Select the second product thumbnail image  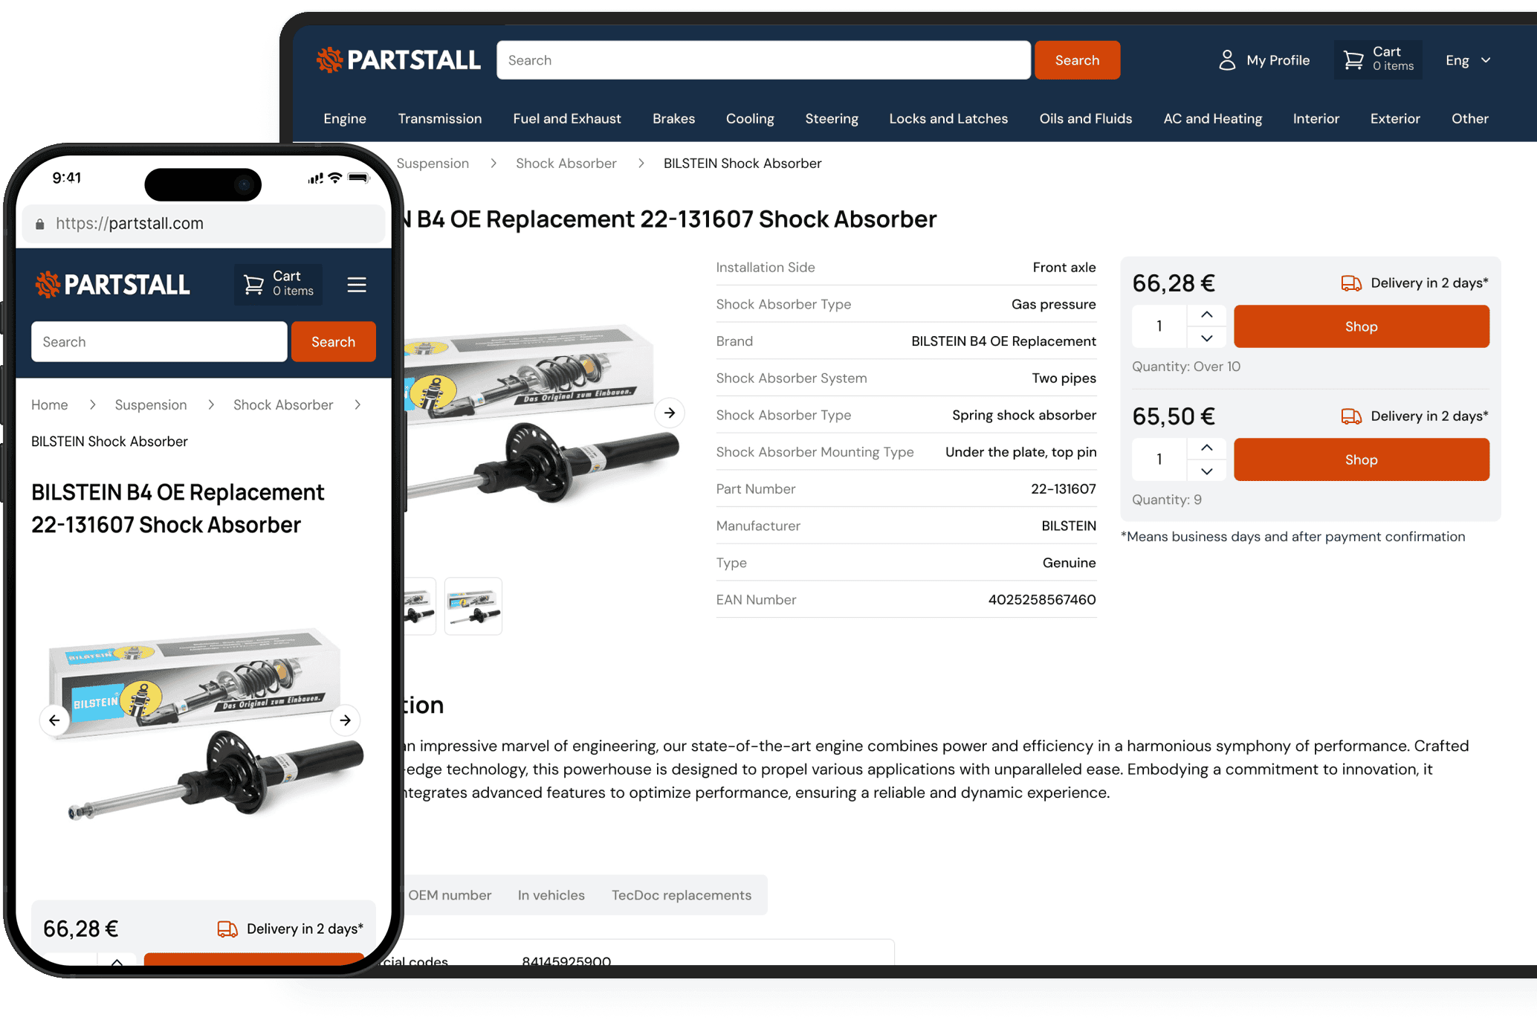[x=473, y=606]
